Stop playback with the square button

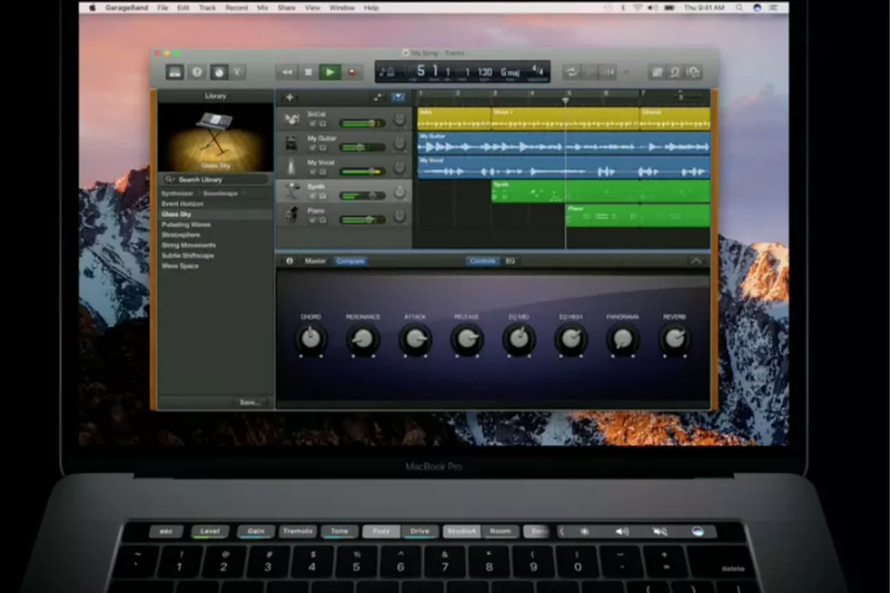(308, 72)
